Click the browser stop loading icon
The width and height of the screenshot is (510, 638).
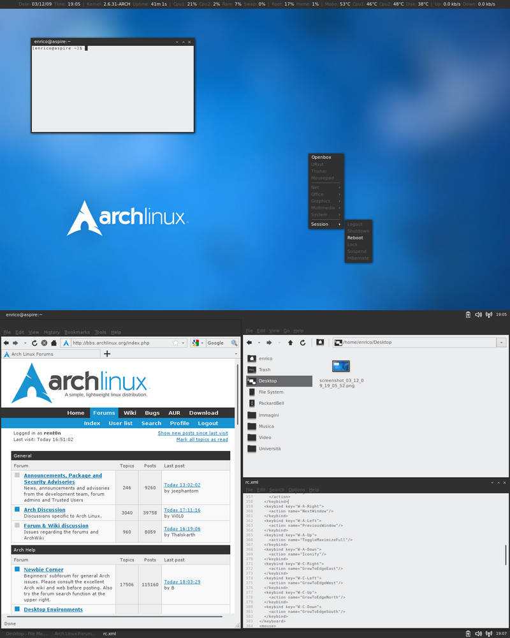44,343
